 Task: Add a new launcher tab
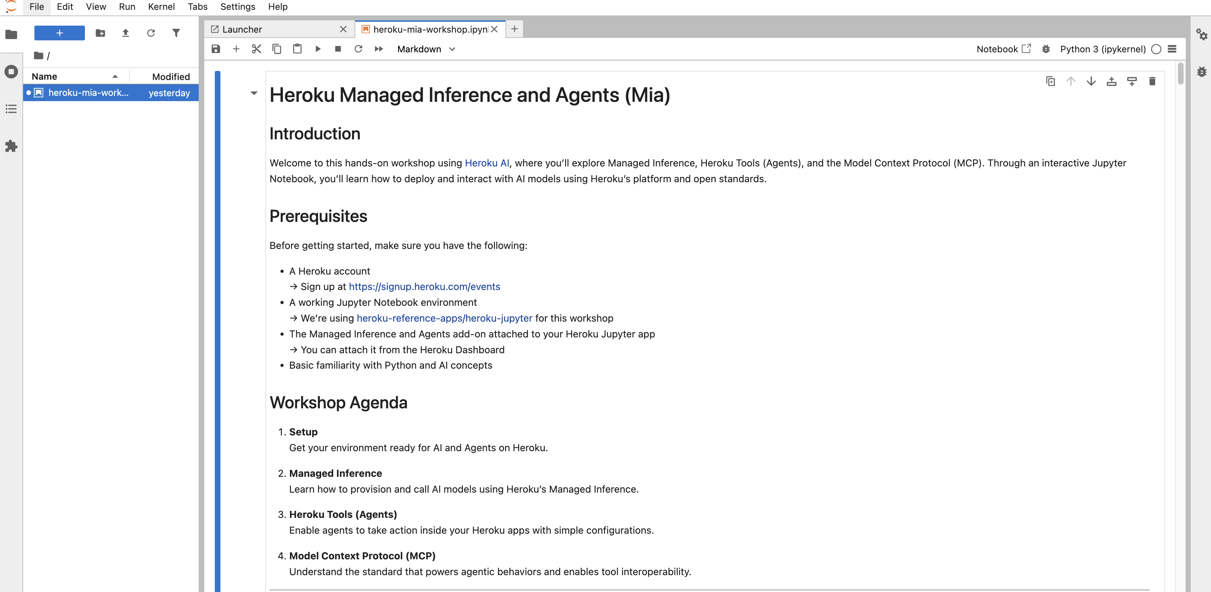(x=515, y=29)
